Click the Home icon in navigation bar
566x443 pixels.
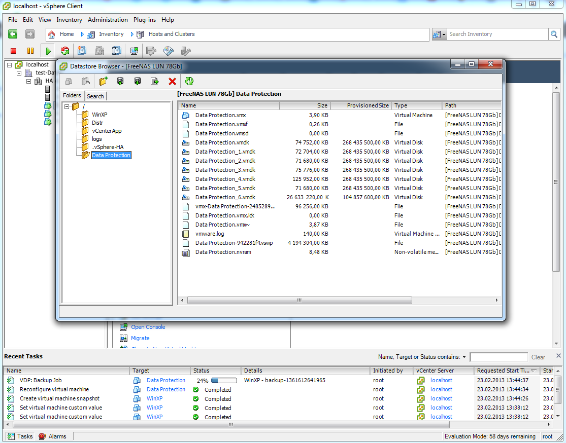(x=52, y=34)
